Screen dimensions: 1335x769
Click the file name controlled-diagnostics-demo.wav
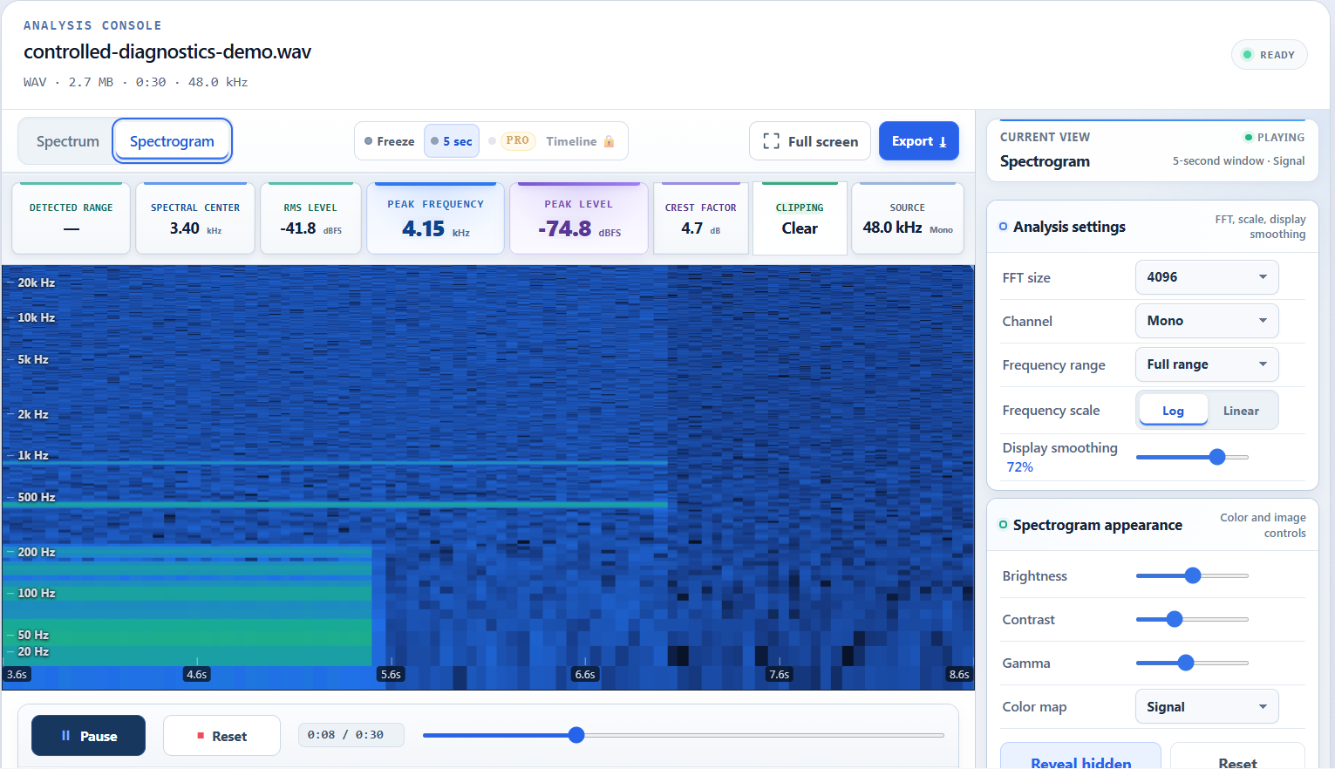pyautogui.click(x=167, y=51)
